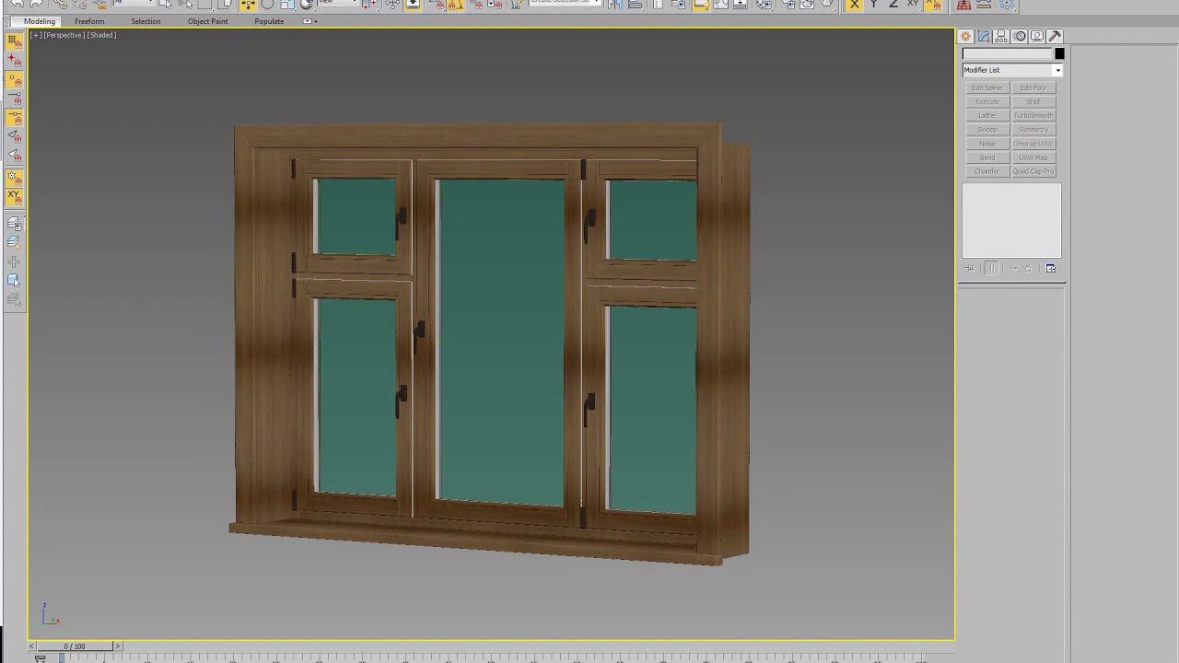Activate the Select and Move tool
The image size is (1179, 663).
[x=248, y=5]
